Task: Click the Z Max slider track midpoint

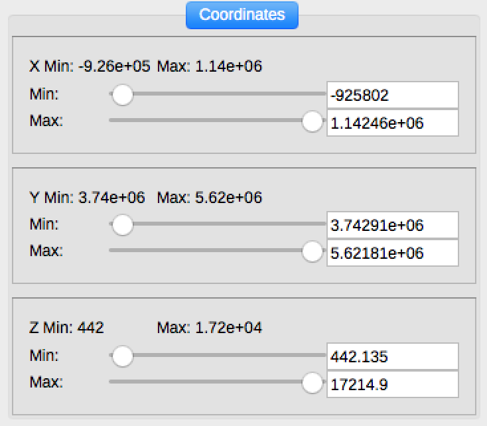Action: point(216,384)
